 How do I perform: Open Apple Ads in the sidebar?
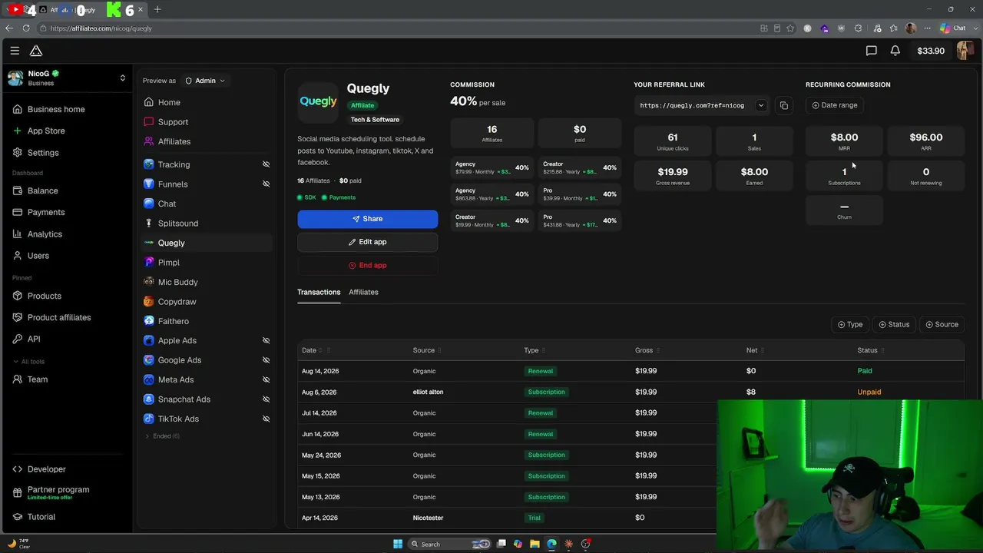coord(177,340)
